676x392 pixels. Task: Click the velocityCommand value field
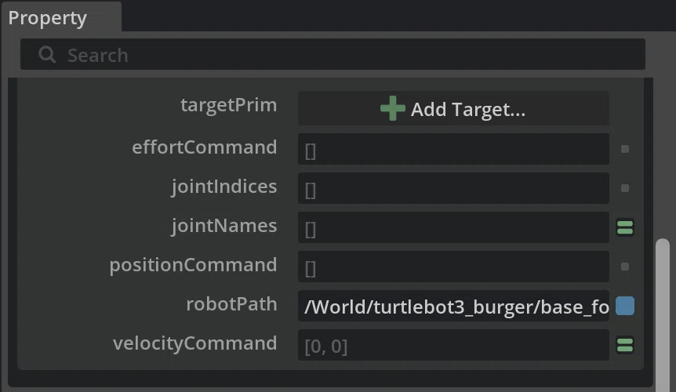click(453, 345)
